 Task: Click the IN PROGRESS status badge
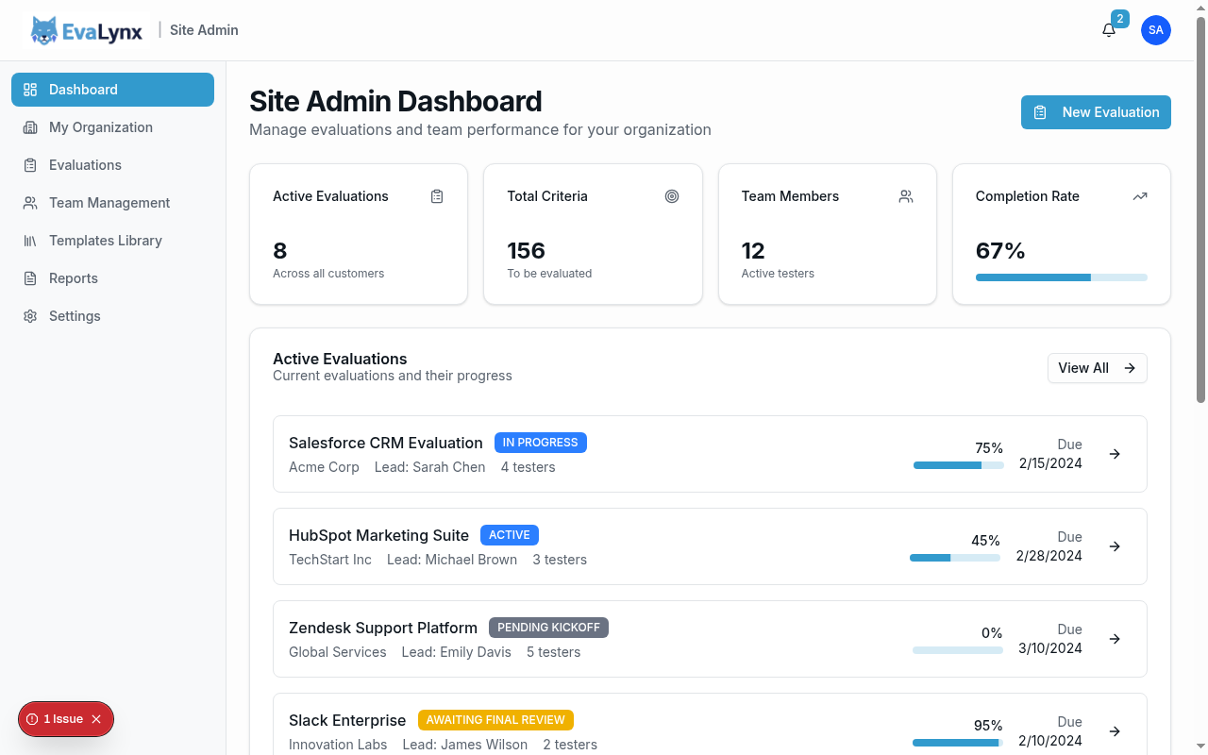(541, 443)
